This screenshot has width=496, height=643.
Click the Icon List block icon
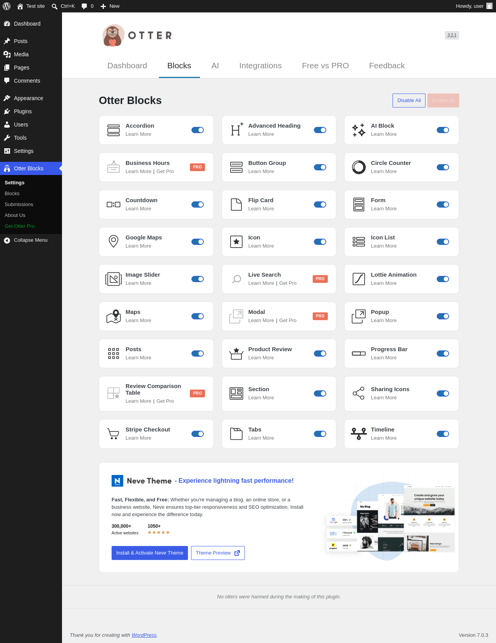pos(359,242)
